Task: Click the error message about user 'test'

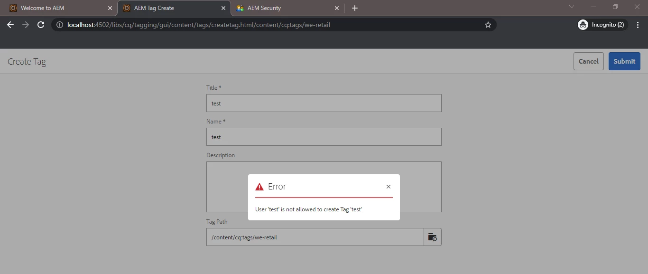Action: pos(308,209)
